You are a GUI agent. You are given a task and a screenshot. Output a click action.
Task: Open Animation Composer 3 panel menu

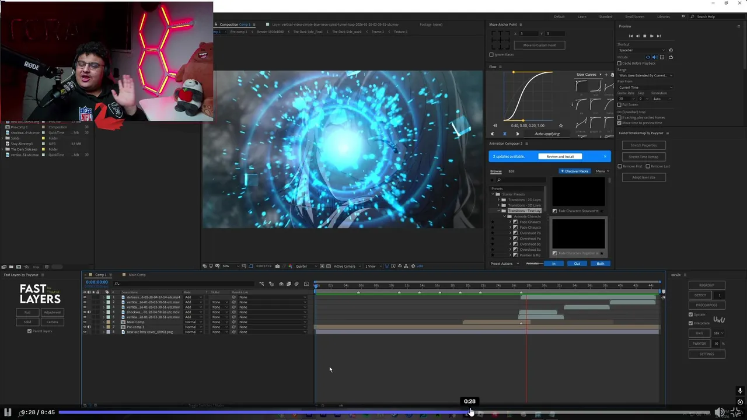point(526,143)
